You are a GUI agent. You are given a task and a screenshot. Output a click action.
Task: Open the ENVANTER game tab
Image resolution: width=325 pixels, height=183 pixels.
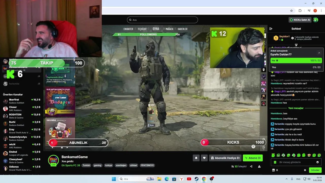[x=128, y=29]
